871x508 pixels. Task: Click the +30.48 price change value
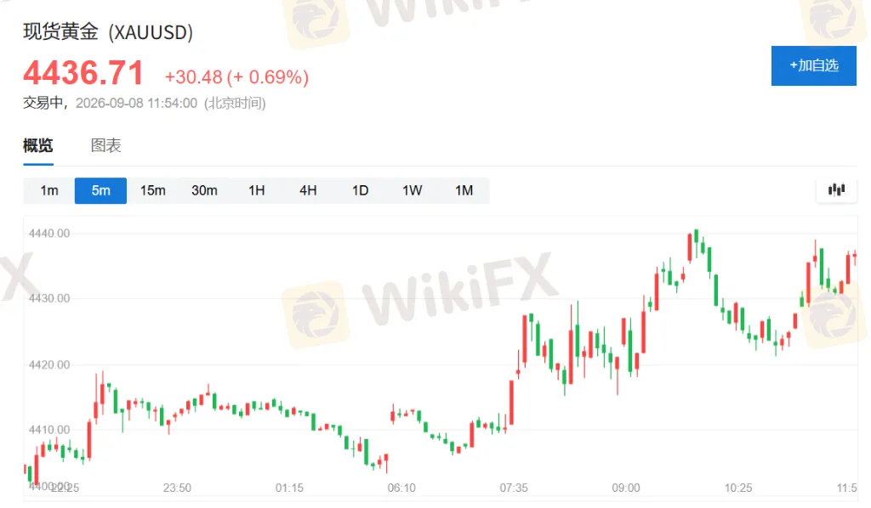pos(193,77)
